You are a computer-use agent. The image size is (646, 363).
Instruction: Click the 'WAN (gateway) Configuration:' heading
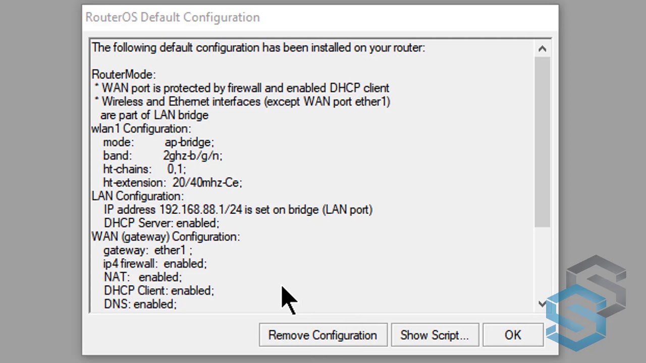(166, 236)
